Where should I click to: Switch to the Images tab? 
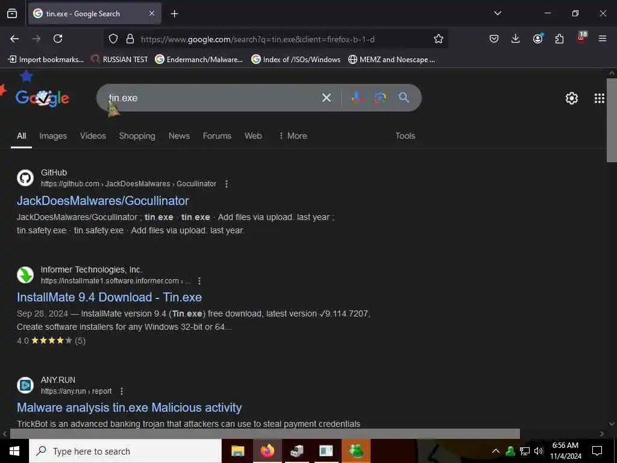(53, 136)
